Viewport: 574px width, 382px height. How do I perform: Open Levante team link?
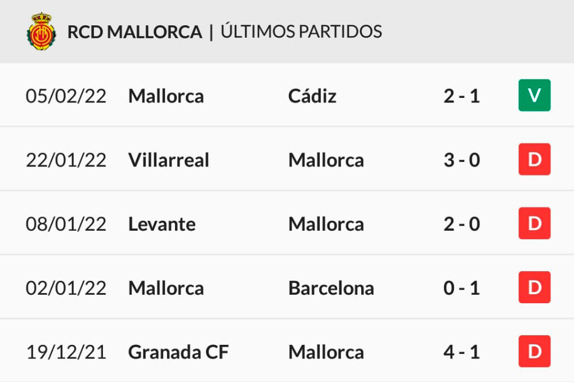162,224
